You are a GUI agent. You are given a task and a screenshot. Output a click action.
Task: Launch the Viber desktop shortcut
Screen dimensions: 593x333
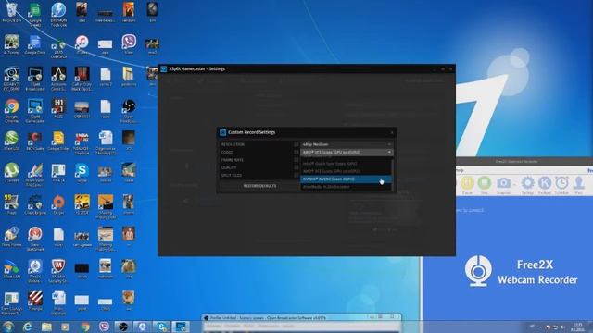click(129, 44)
